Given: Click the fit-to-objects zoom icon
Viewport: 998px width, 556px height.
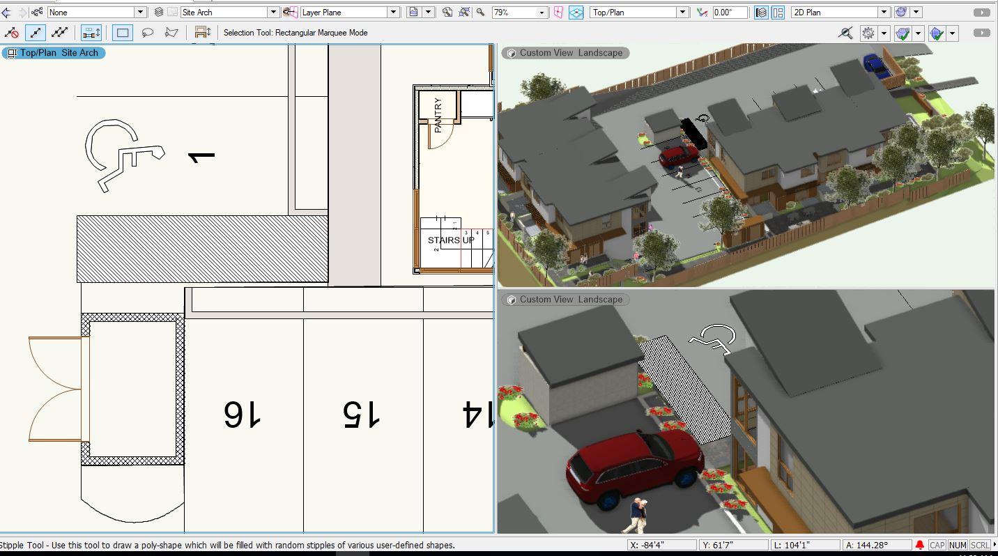Looking at the screenshot, I should 463,13.
